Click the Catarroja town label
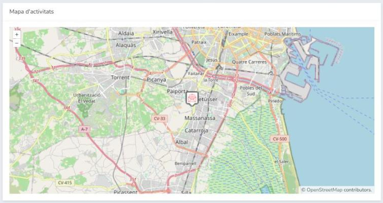383x203 pixels. pos(197,130)
